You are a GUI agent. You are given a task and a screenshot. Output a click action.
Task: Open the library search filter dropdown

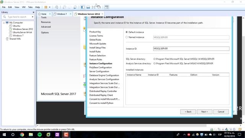pos(33,17)
